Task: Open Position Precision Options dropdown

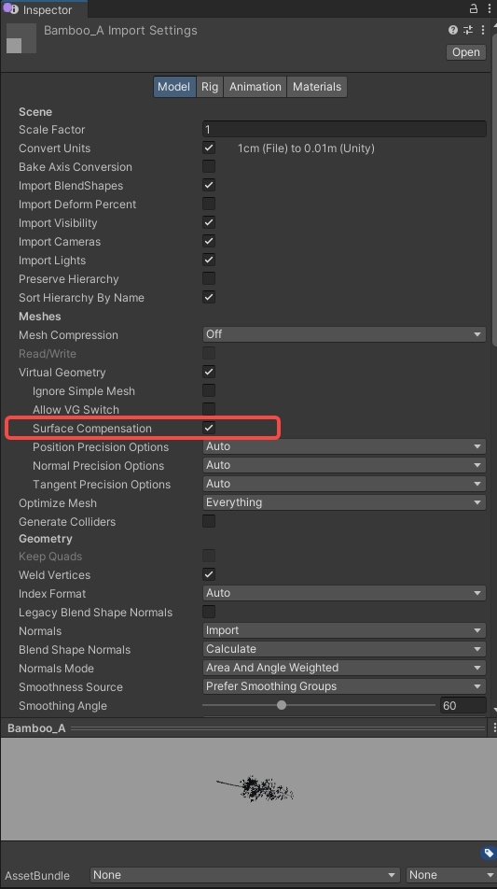Action: (344, 446)
